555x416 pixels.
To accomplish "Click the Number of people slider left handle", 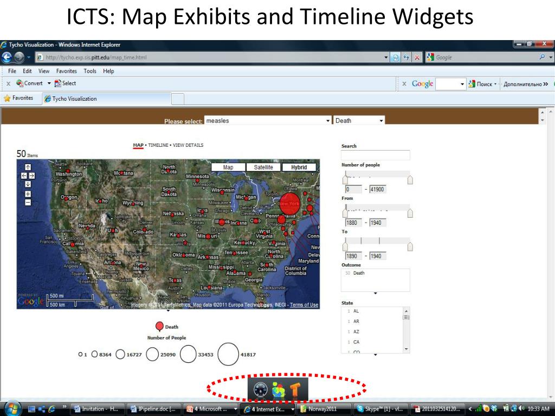I will click(x=345, y=180).
